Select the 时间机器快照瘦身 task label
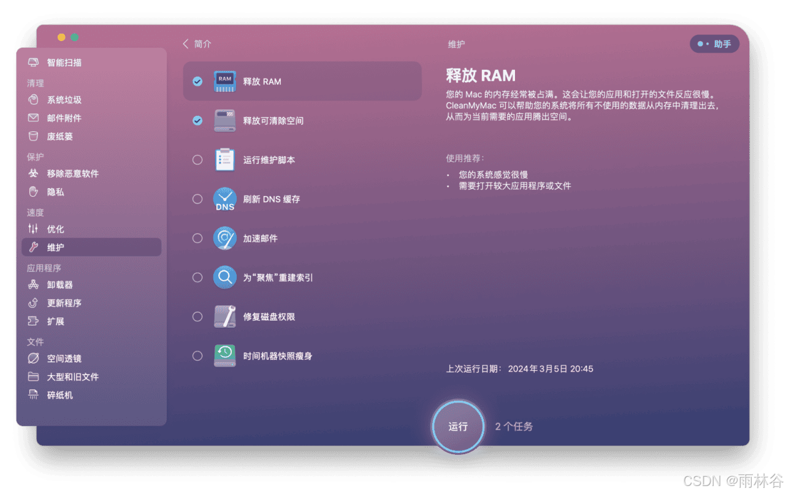 (278, 356)
